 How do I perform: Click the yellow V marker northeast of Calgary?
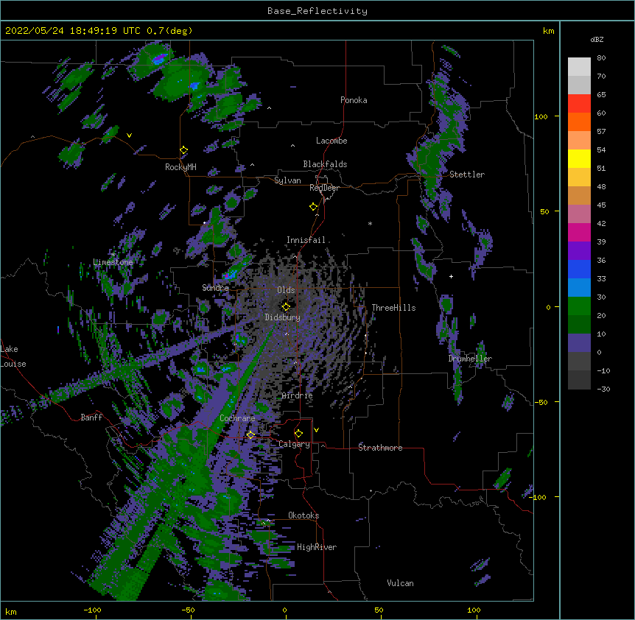click(316, 430)
